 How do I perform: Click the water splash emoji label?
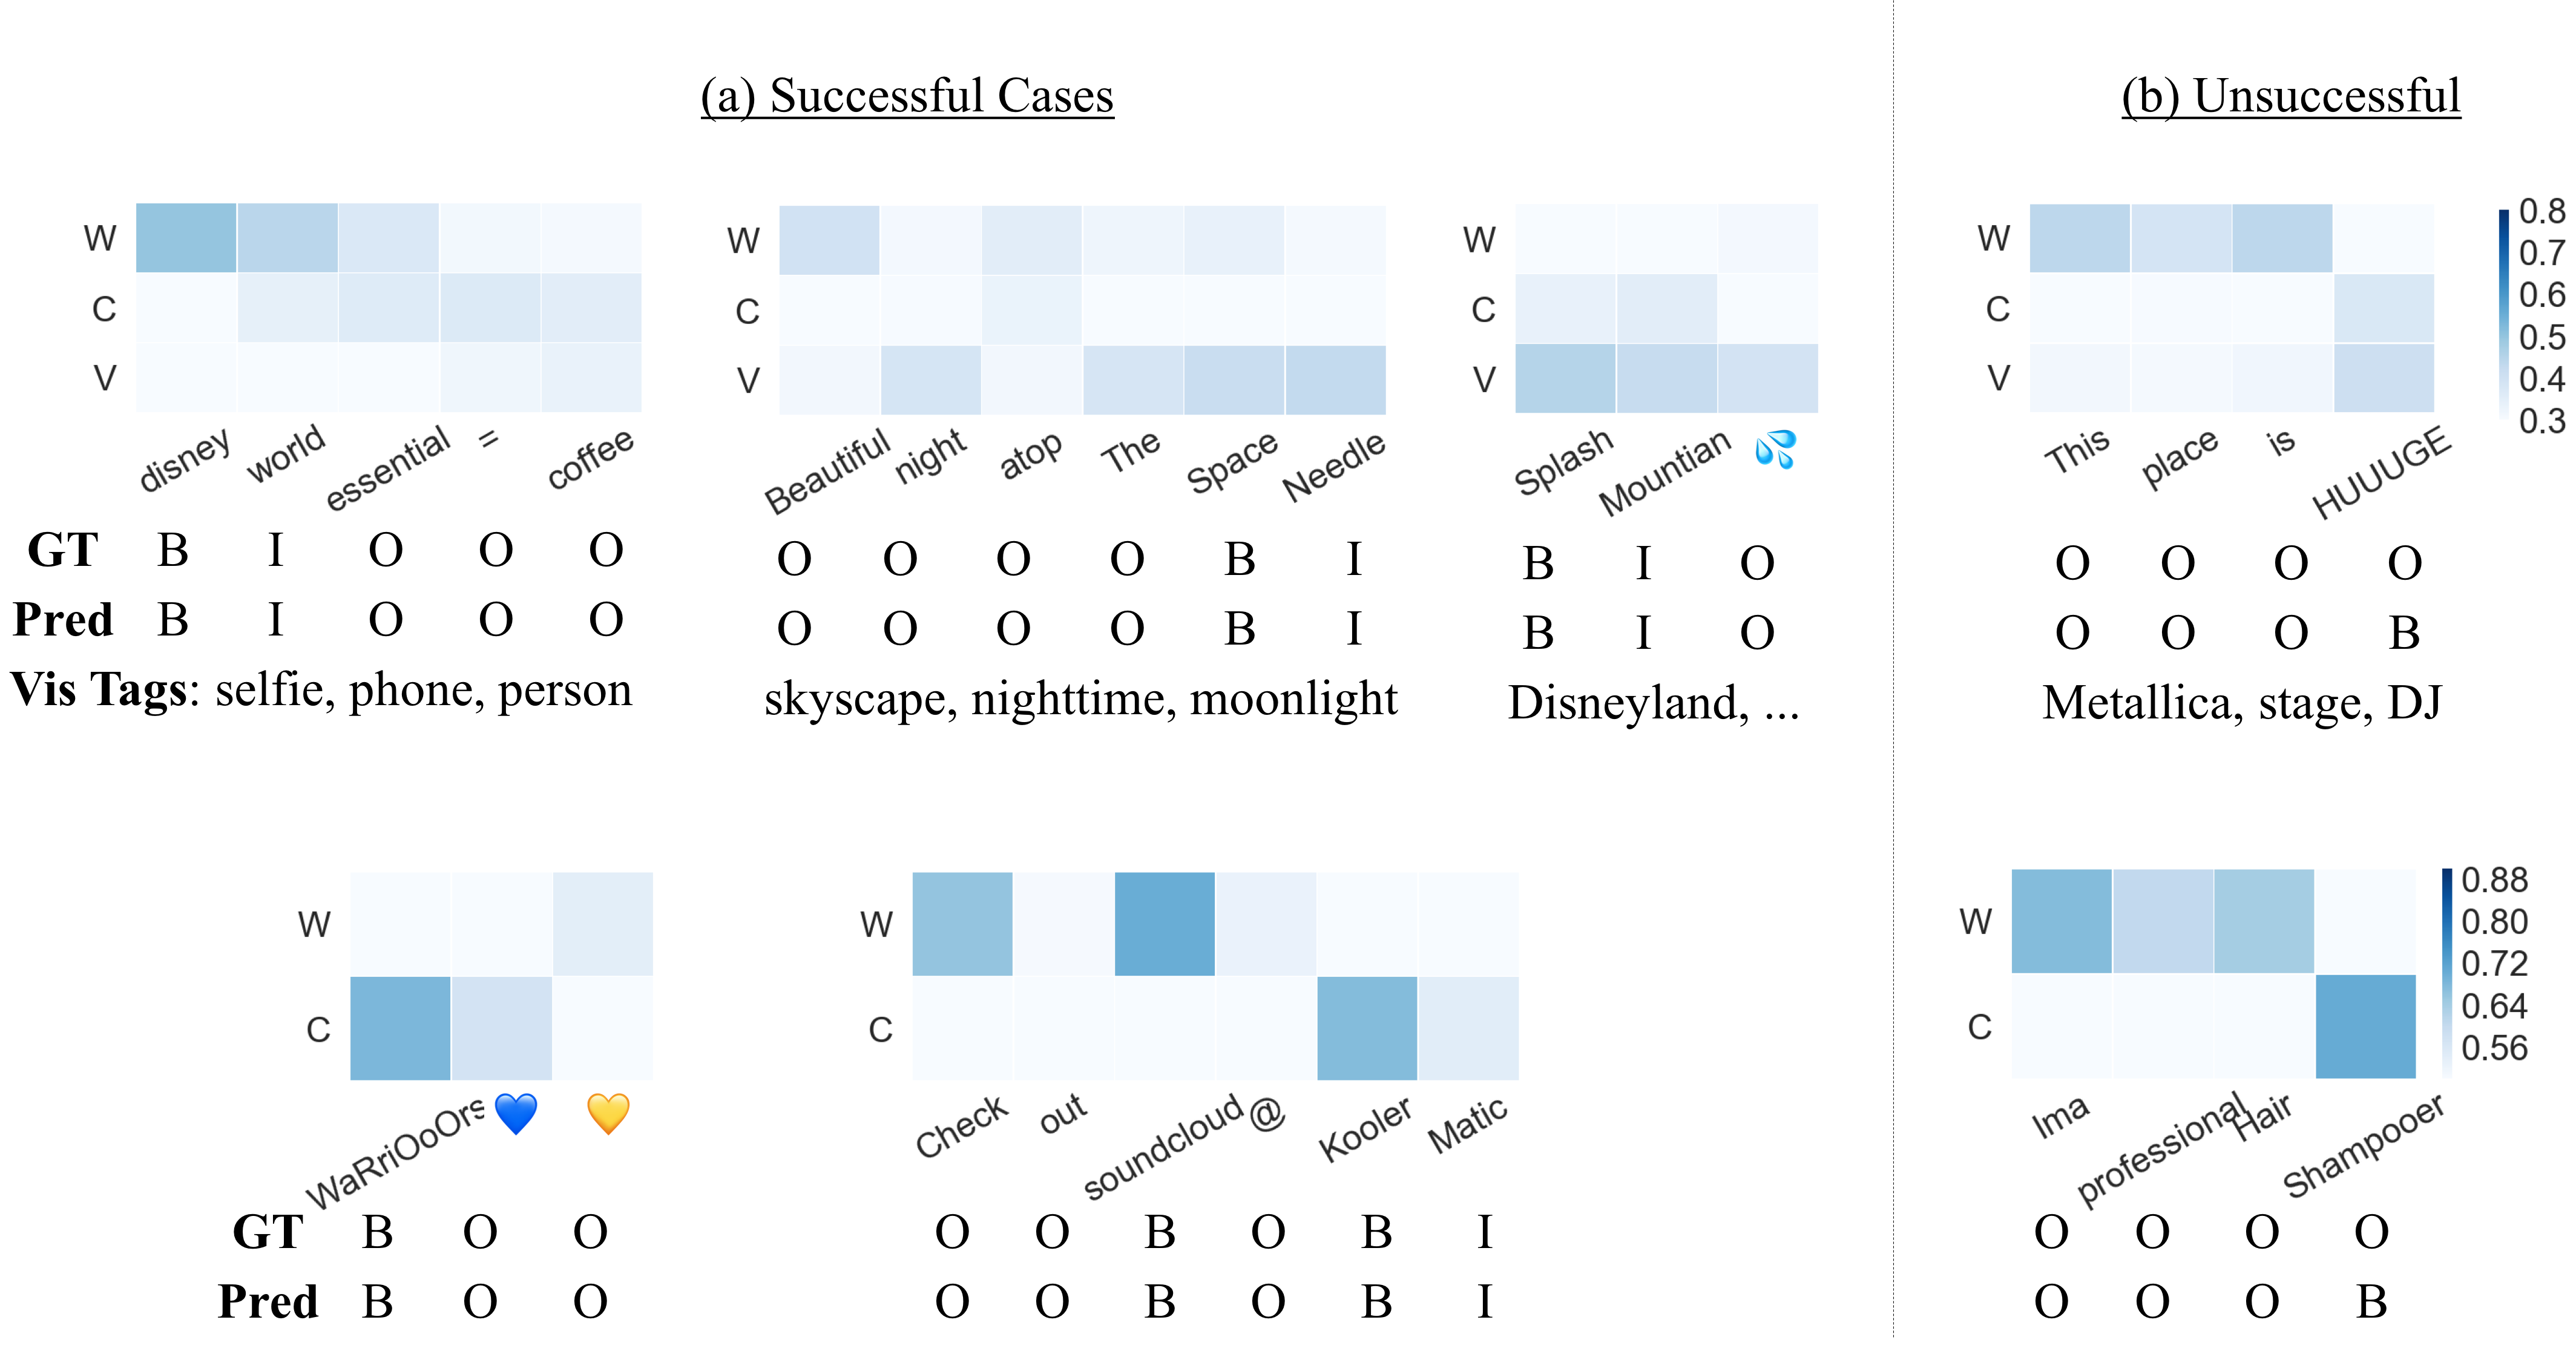[x=1775, y=450]
